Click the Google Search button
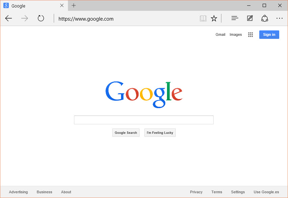This screenshot has height=198, width=288. (126, 132)
